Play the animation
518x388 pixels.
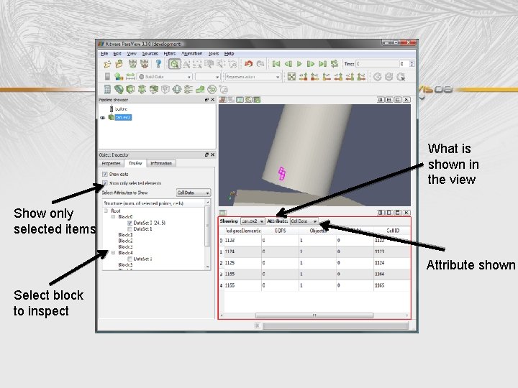299,64
